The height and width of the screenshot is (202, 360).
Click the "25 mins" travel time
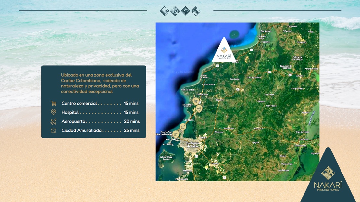click(x=131, y=130)
